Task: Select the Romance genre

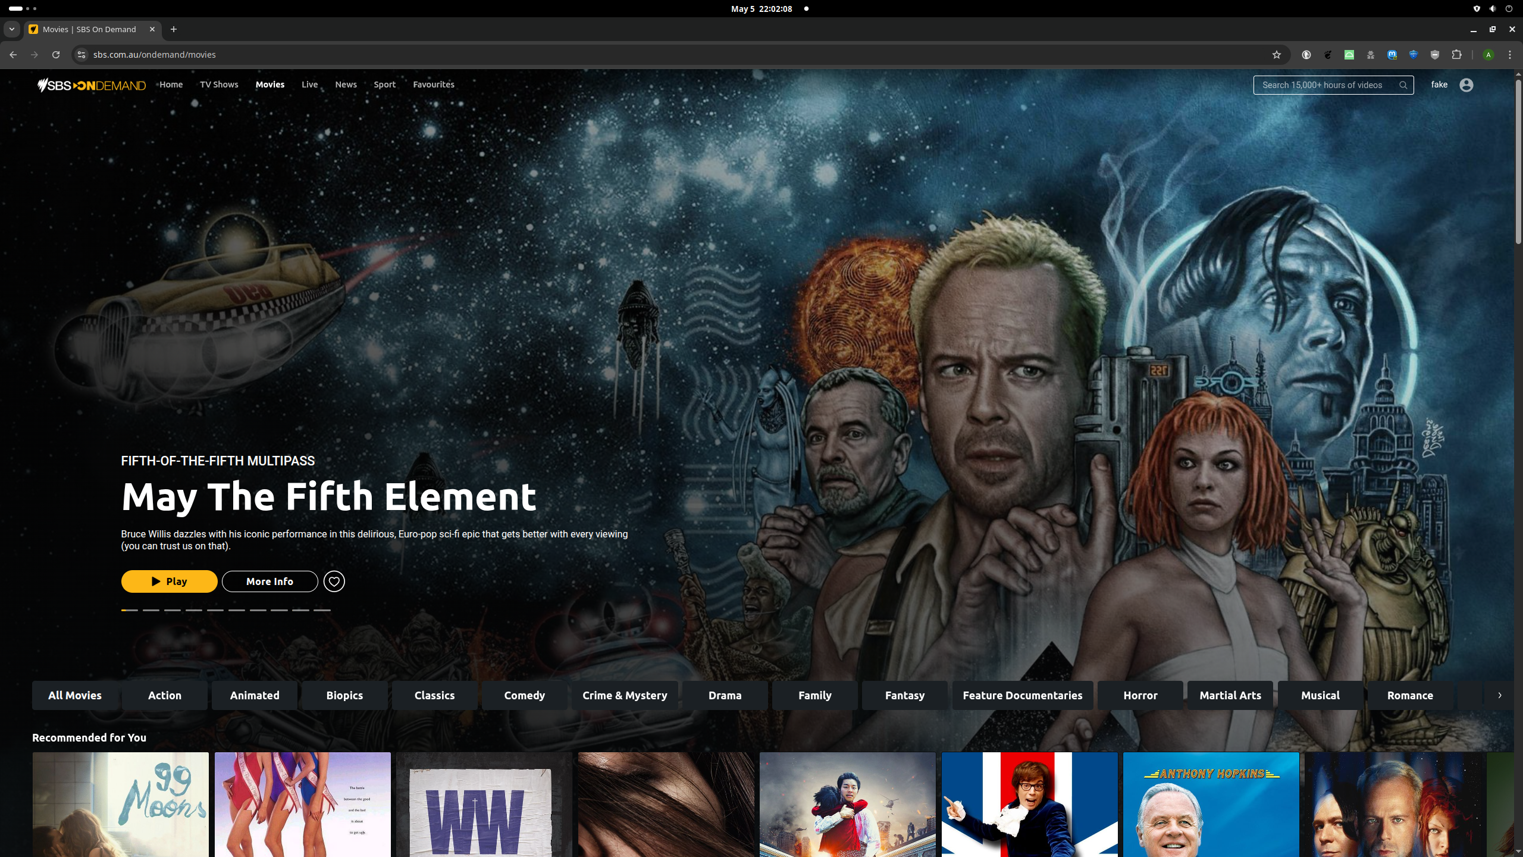Action: 1410,695
